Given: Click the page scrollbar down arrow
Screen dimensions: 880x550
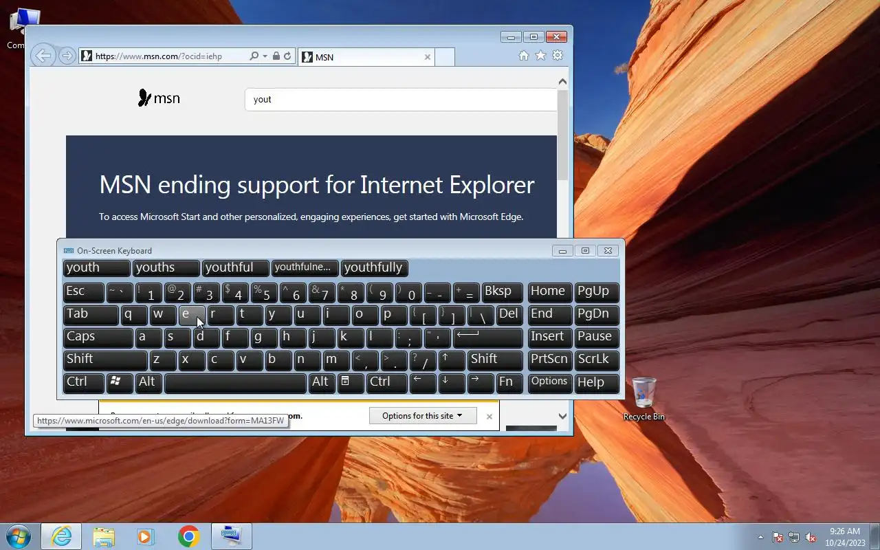Looking at the screenshot, I should tap(562, 416).
